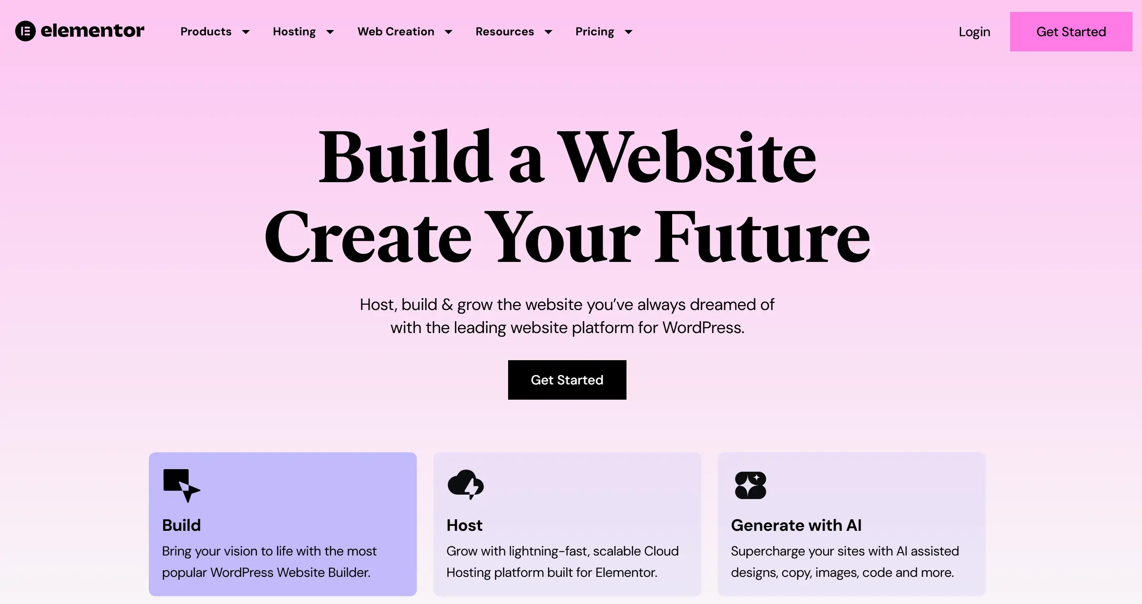Image resolution: width=1142 pixels, height=604 pixels.
Task: Click the black Get Started button
Action: click(567, 380)
